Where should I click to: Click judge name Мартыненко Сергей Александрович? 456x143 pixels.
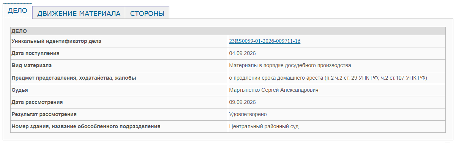point(273,90)
